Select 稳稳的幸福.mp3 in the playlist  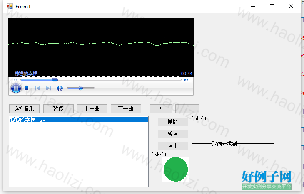[79, 119]
